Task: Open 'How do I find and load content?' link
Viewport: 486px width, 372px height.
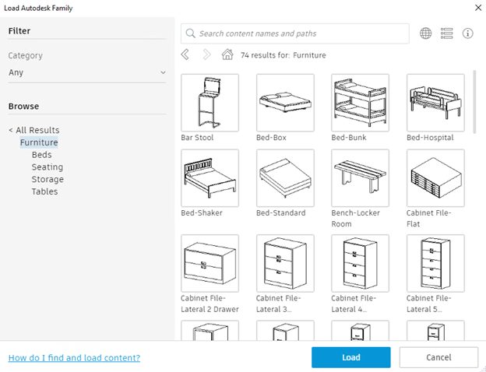Action: pyautogui.click(x=74, y=358)
